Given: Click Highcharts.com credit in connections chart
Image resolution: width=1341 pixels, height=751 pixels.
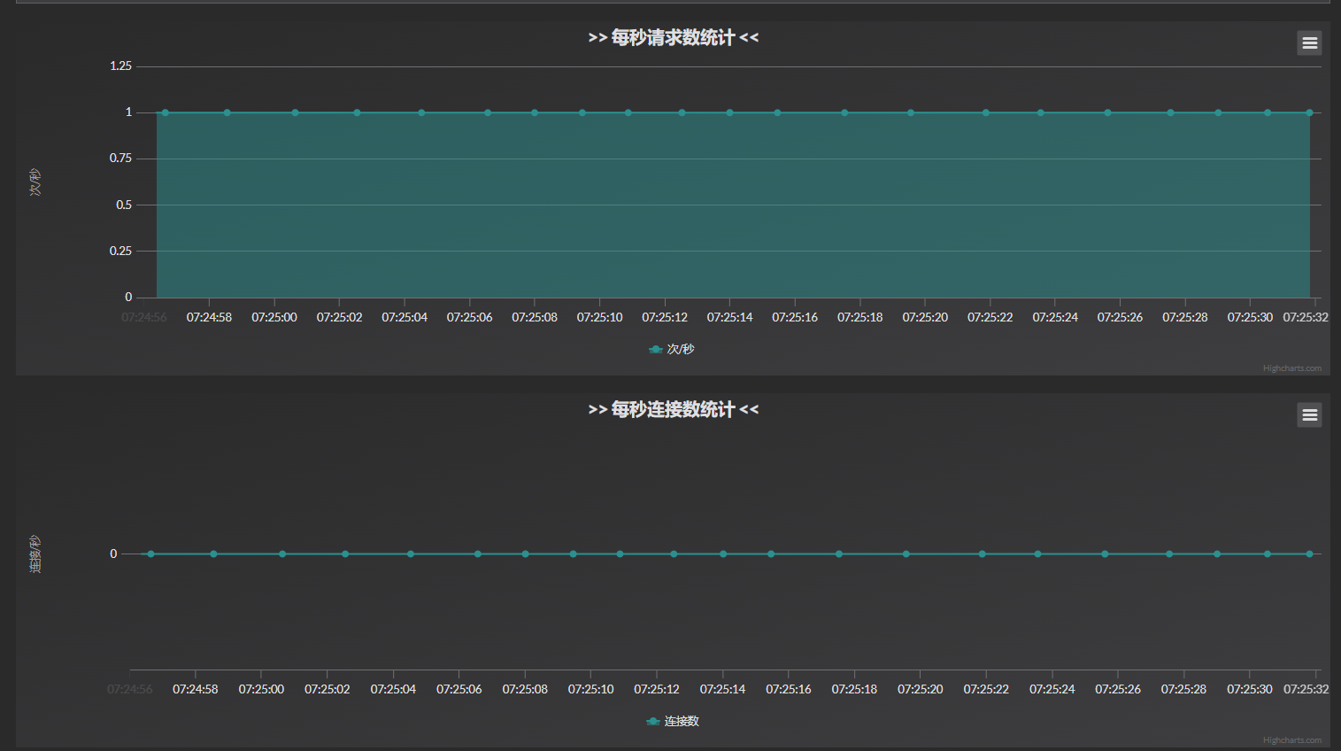Looking at the screenshot, I should coord(1291,740).
